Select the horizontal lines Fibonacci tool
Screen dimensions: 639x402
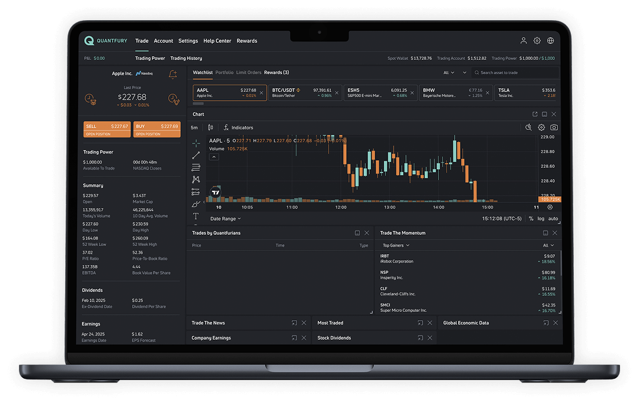point(196,168)
